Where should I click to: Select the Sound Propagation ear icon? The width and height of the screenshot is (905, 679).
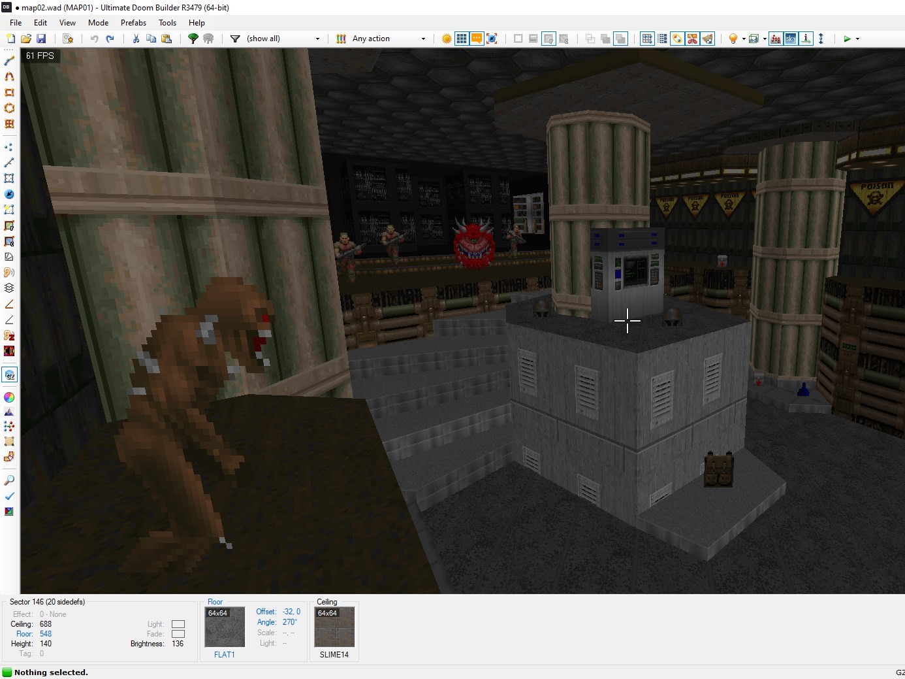[9, 272]
